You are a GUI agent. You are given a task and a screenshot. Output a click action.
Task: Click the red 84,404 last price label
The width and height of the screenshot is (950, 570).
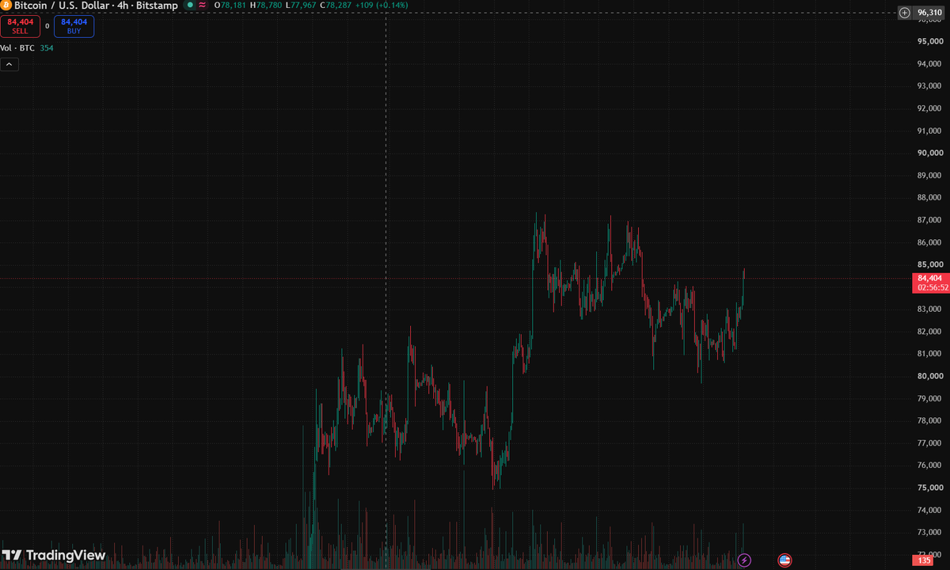click(929, 278)
